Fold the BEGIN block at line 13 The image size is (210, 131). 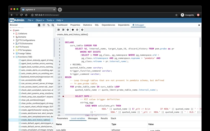tap(61, 77)
